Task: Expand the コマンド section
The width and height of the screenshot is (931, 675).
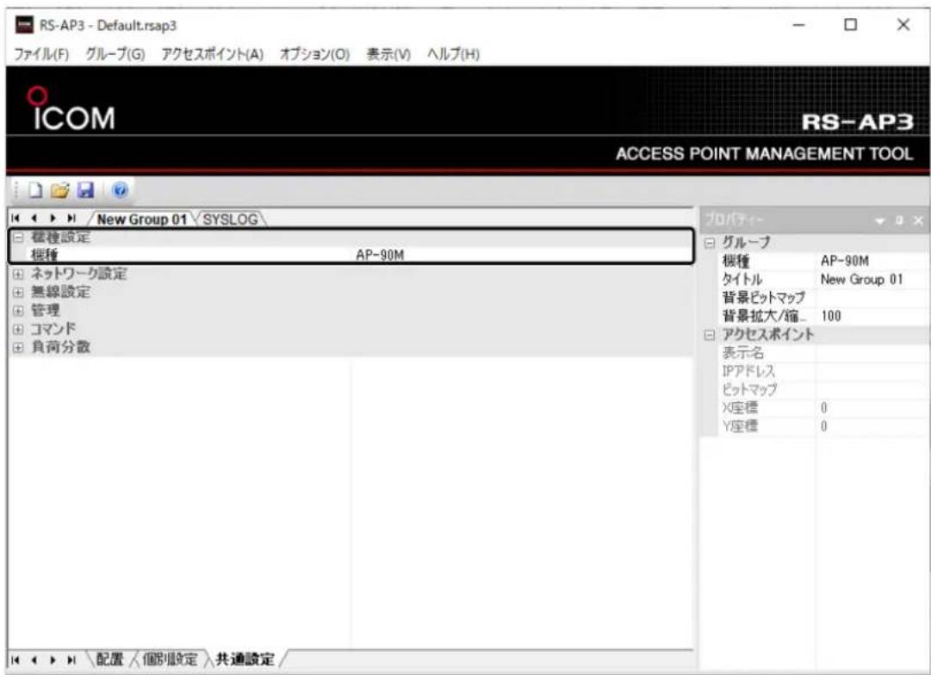Action: pyautogui.click(x=18, y=329)
